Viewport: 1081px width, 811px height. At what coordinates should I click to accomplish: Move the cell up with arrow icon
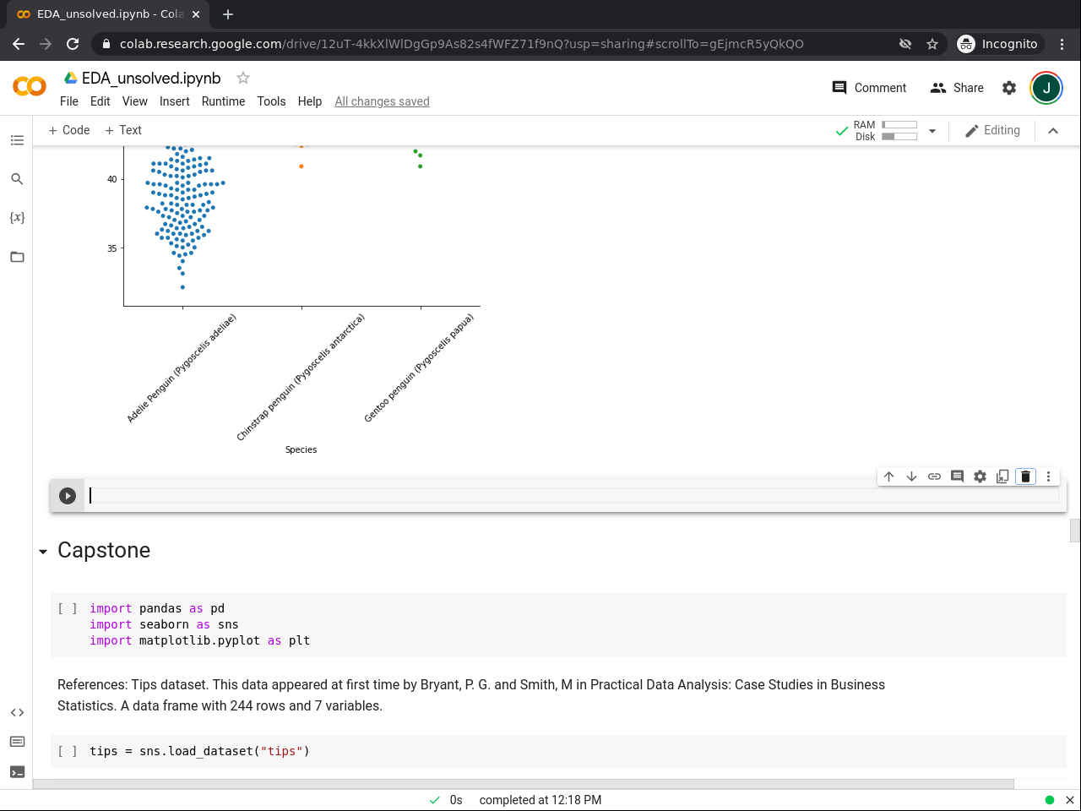click(888, 476)
